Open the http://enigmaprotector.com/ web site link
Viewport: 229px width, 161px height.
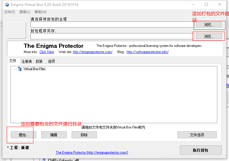[93, 52]
